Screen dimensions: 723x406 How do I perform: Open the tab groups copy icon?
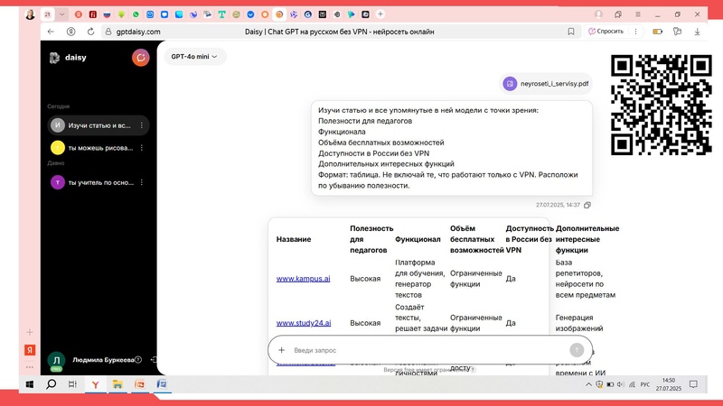point(618,14)
